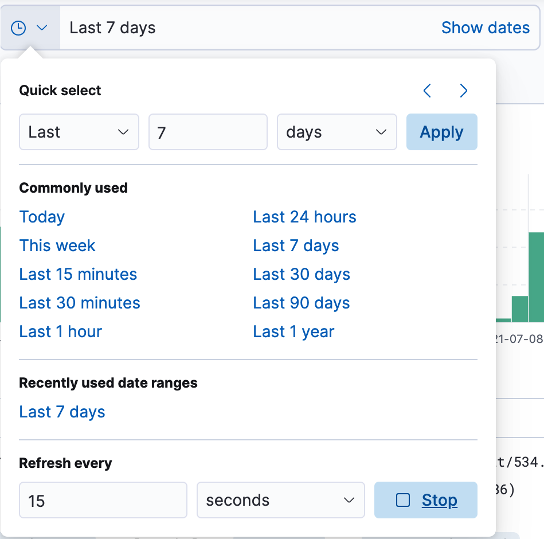This screenshot has width=544, height=539.
Task: Pick Last 90 days range
Action: coord(302,303)
